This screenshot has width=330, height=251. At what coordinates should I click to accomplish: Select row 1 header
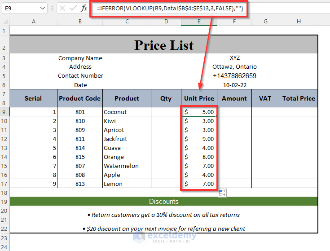point(4,31)
